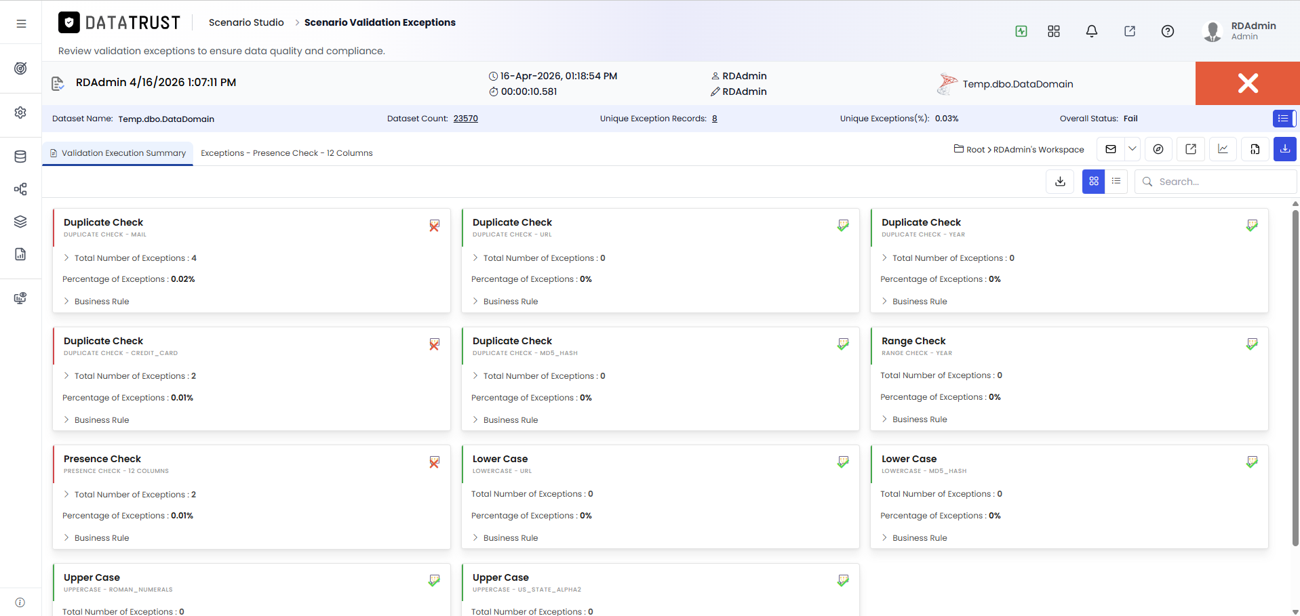
Task: Open the settings gear in sidebar
Action: (20, 112)
